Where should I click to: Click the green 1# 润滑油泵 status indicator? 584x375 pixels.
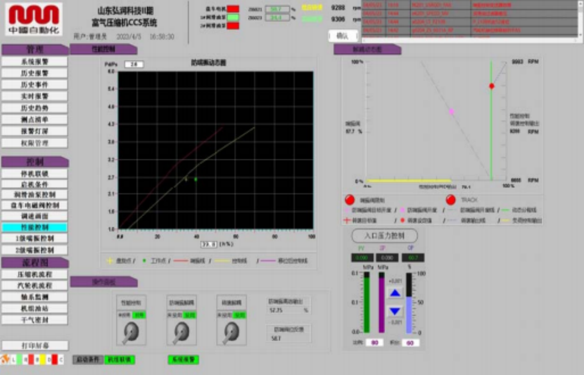[x=233, y=18]
